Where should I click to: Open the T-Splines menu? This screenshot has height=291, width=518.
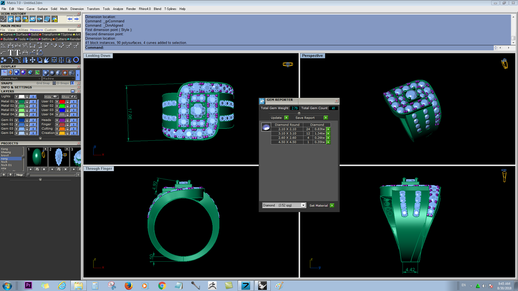click(170, 9)
